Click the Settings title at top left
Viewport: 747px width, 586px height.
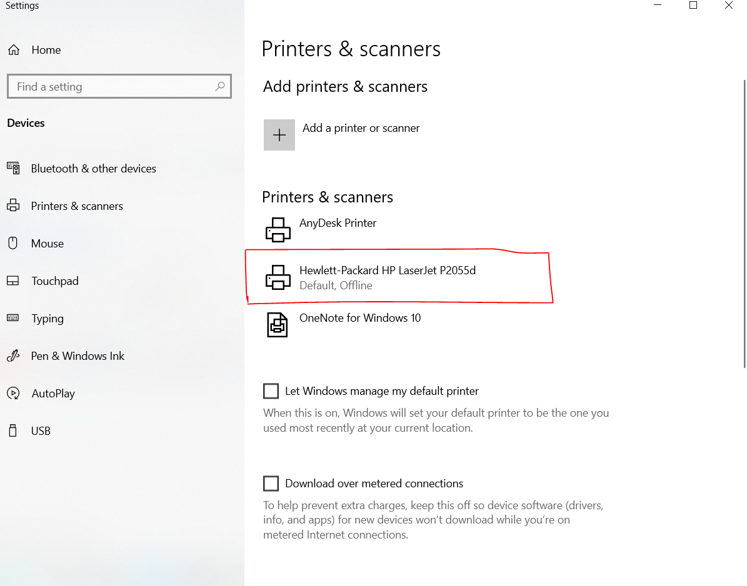[22, 6]
